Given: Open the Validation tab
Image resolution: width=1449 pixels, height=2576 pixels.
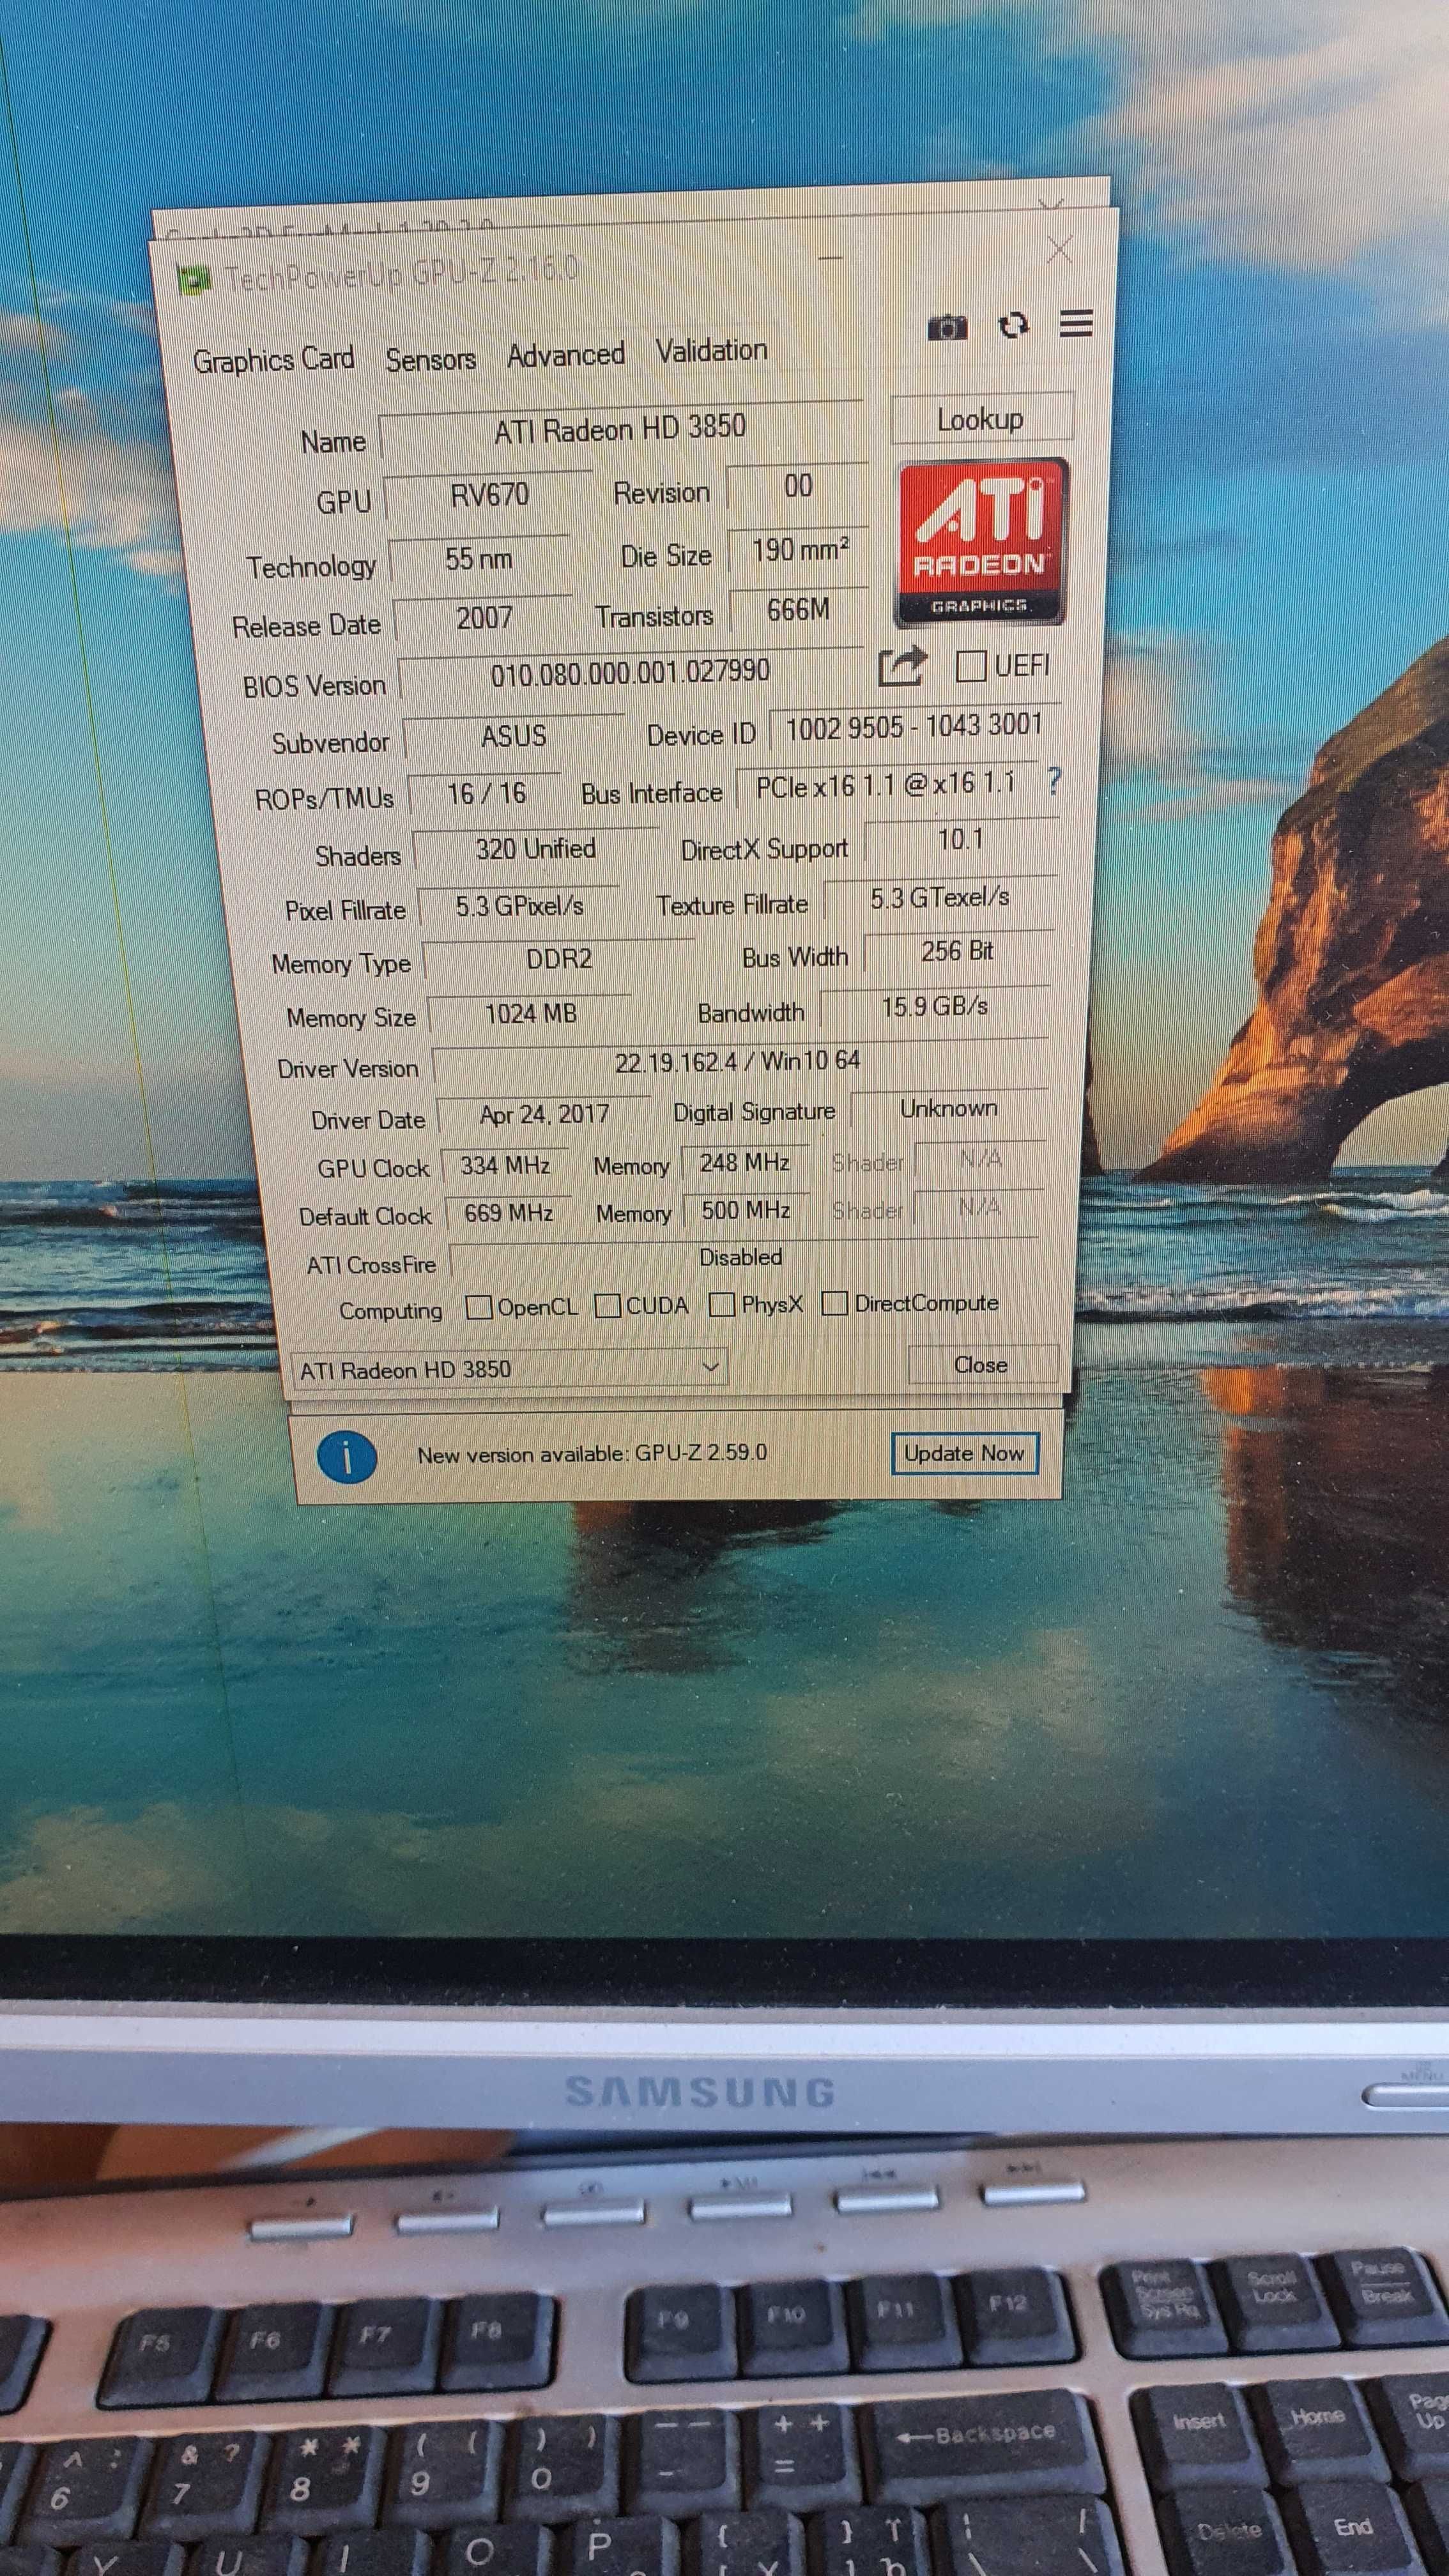Looking at the screenshot, I should click(711, 350).
